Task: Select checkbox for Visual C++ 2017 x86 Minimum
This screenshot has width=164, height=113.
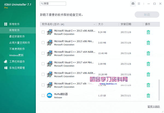Action: 43,85
